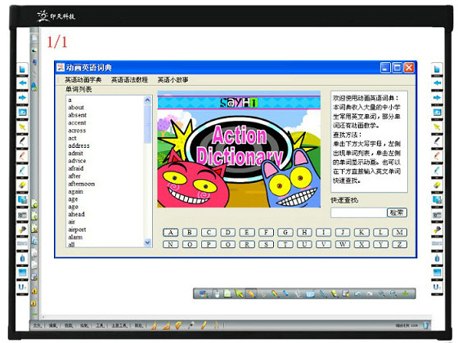Click the letter S button
This screenshot has height=343, width=458.
266,244
